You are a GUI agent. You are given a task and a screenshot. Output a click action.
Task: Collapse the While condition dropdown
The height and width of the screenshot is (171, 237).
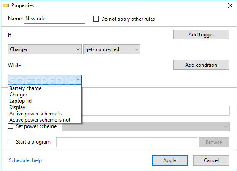45,80
